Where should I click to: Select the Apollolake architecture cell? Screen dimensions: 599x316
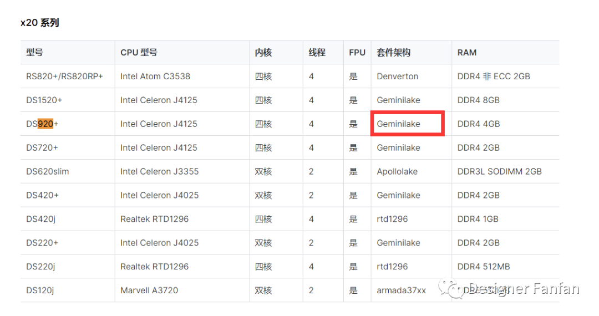pyautogui.click(x=398, y=171)
